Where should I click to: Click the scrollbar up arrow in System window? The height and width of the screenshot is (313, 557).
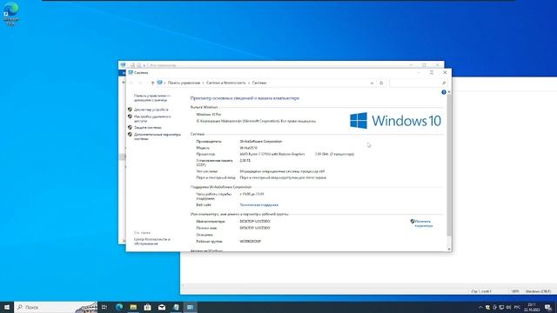(449, 92)
